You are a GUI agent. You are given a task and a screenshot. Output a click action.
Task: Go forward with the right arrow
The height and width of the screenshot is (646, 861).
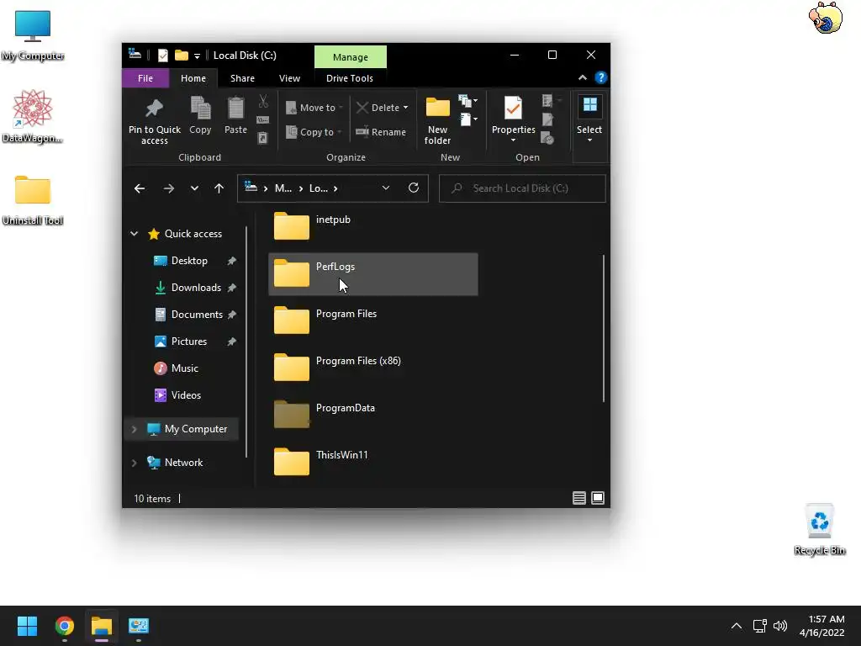[168, 188]
